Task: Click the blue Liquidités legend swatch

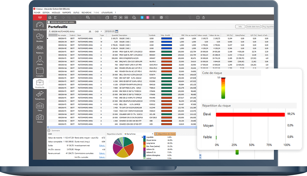Action: click(144, 137)
